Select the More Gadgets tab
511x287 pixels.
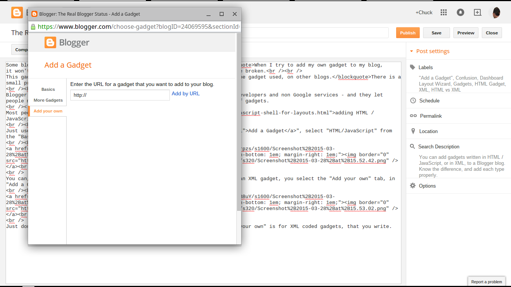click(x=48, y=100)
